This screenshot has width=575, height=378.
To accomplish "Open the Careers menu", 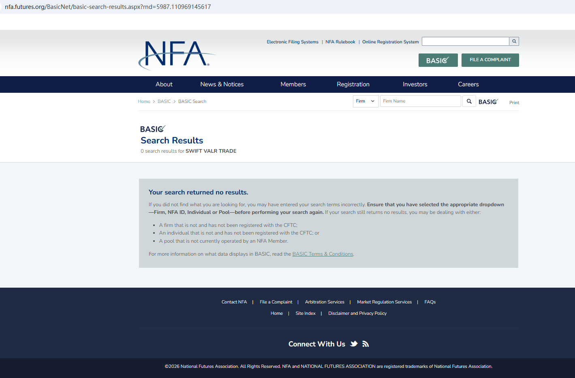I will pos(468,84).
